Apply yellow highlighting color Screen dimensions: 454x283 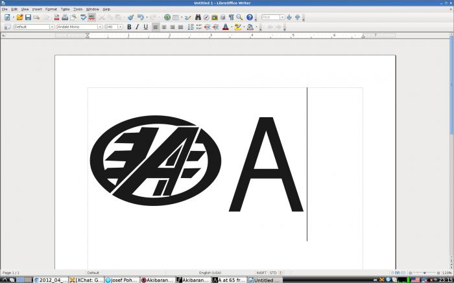[238, 27]
